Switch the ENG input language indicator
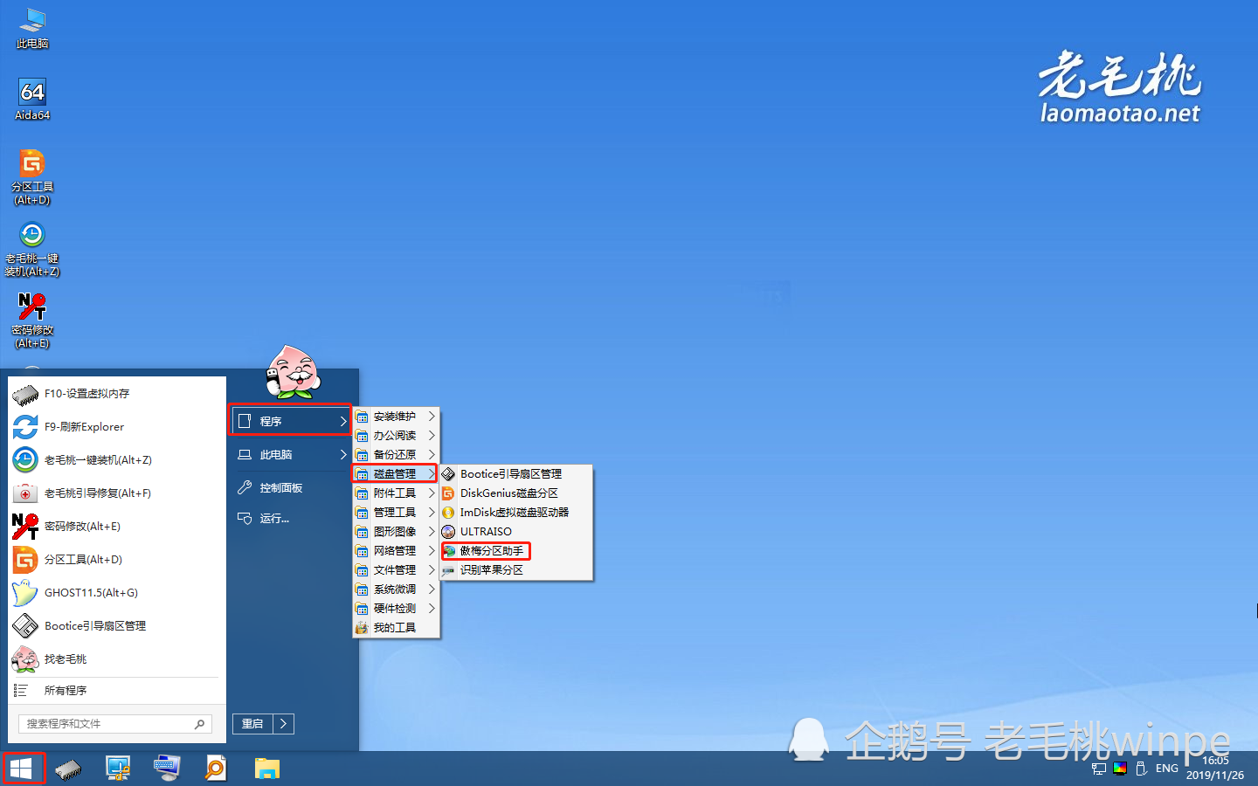This screenshot has height=786, width=1258. (1166, 769)
